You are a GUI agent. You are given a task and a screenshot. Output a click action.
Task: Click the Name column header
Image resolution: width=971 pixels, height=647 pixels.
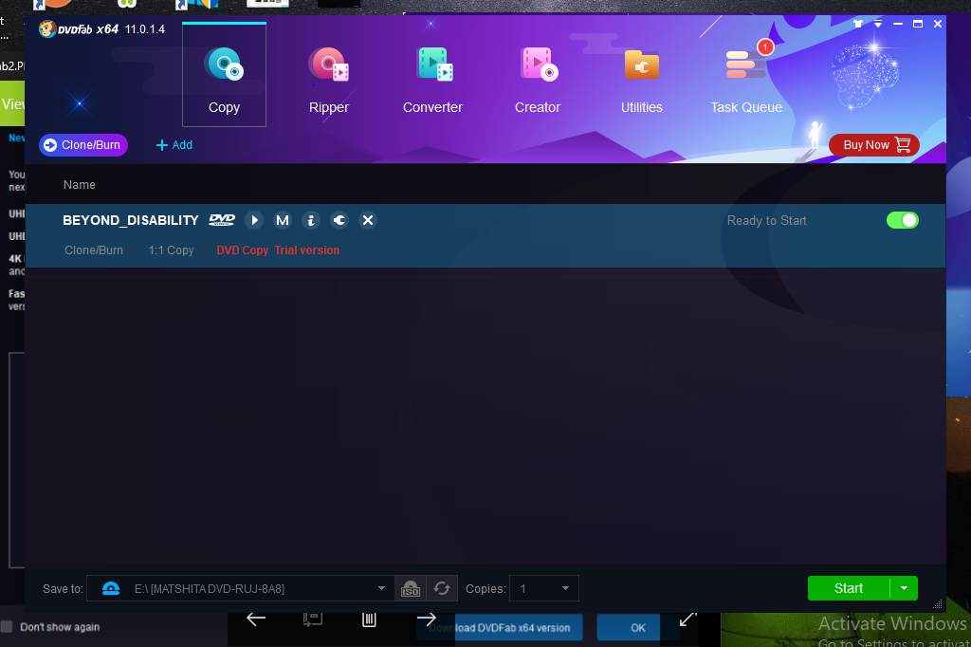click(80, 185)
